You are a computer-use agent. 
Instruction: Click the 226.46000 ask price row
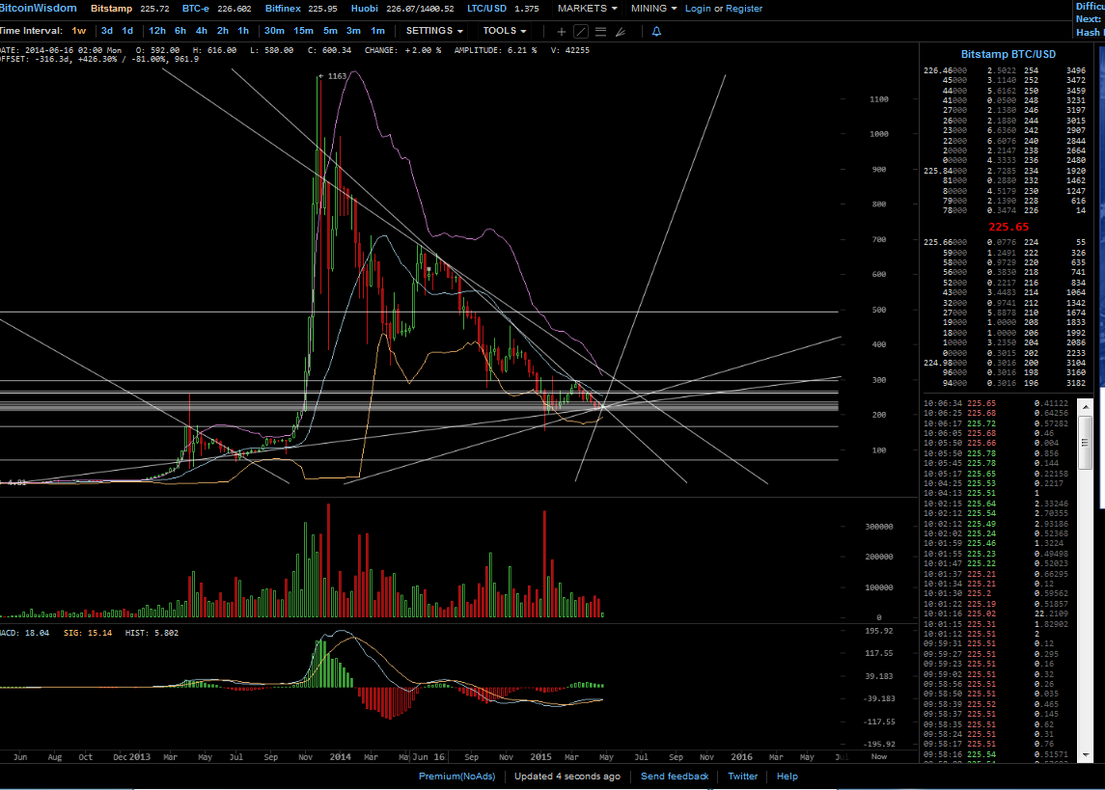(1005, 70)
